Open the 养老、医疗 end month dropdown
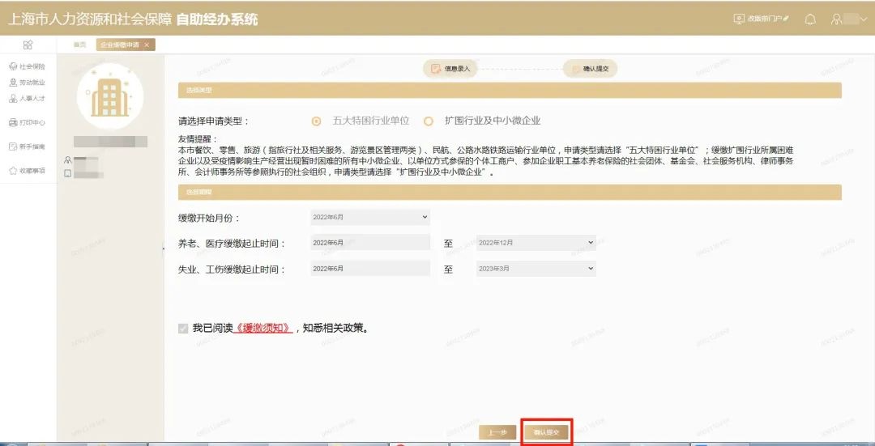The image size is (875, 446). 536,242
